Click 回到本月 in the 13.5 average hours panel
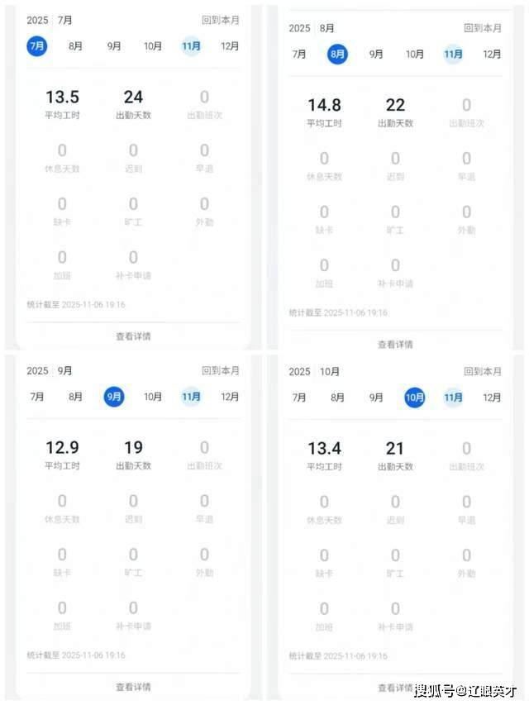This screenshot has height=705, width=529. tap(221, 20)
